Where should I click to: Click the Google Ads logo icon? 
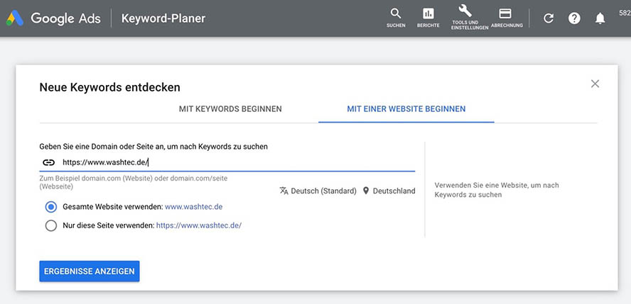coord(15,18)
